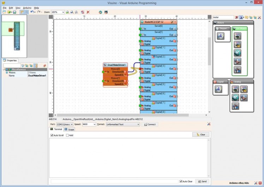
Task: Click the Digital category component icon
Action: coord(218,89)
